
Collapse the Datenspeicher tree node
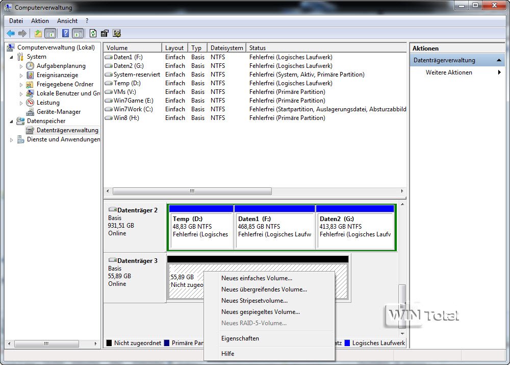click(x=12, y=121)
